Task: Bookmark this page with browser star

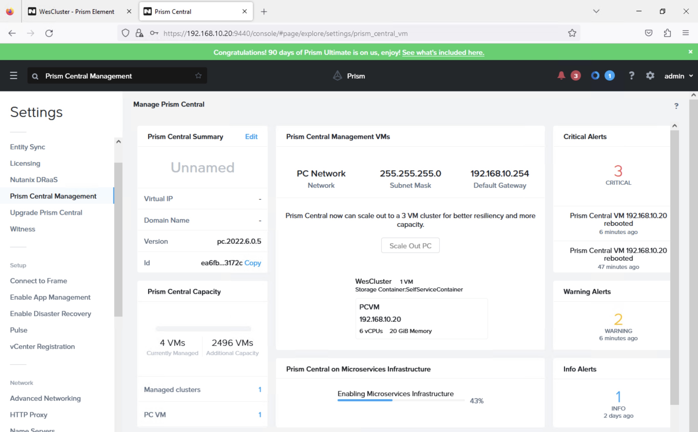Action: (572, 33)
